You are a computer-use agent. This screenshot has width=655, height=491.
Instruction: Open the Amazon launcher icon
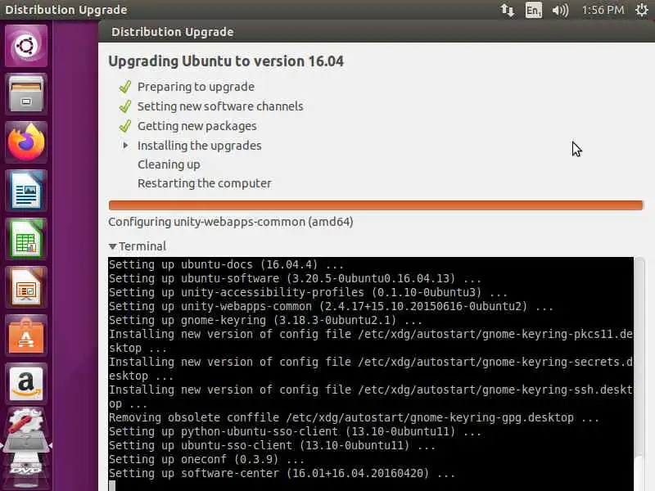[x=26, y=384]
